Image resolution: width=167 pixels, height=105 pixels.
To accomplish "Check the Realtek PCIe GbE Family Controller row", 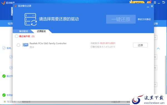I will [18, 45].
